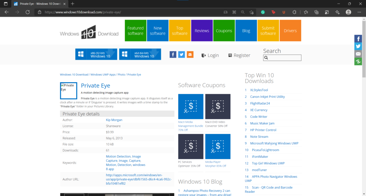Image resolution: width=366 pixels, height=196 pixels.
Task: Open Note Stream link
Action: (x=259, y=137)
